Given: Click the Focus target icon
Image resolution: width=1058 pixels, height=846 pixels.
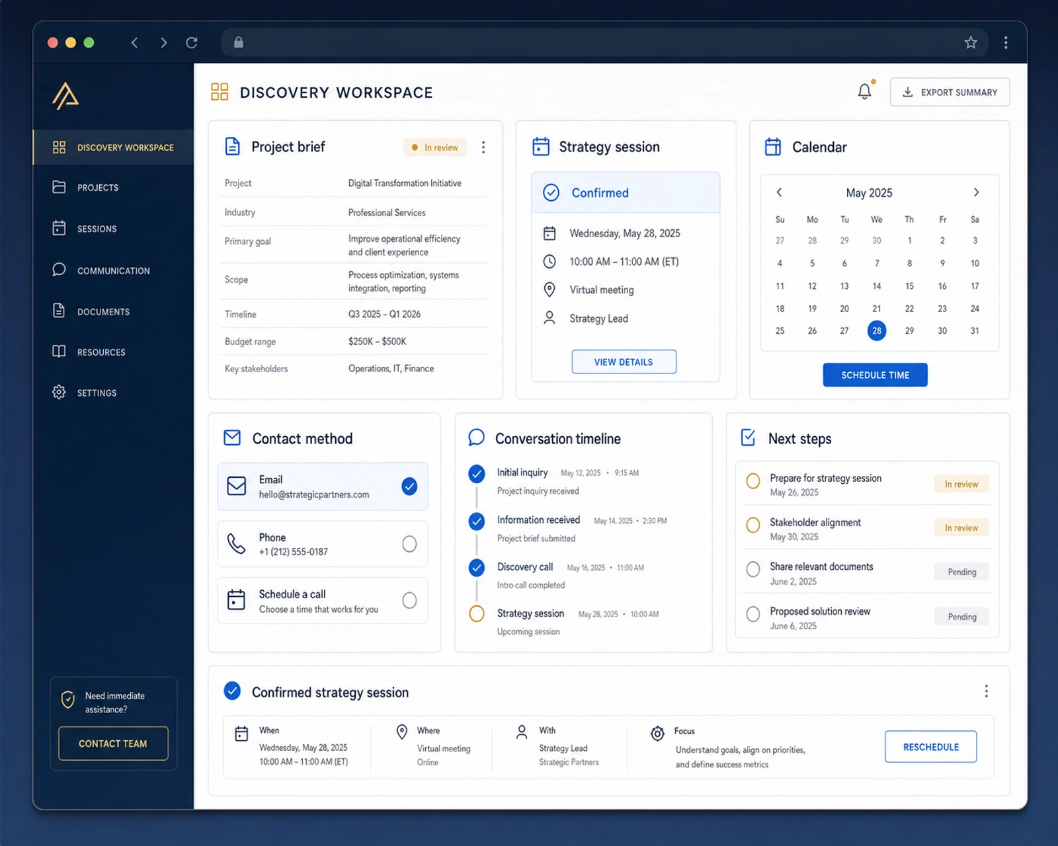Looking at the screenshot, I should tap(657, 733).
